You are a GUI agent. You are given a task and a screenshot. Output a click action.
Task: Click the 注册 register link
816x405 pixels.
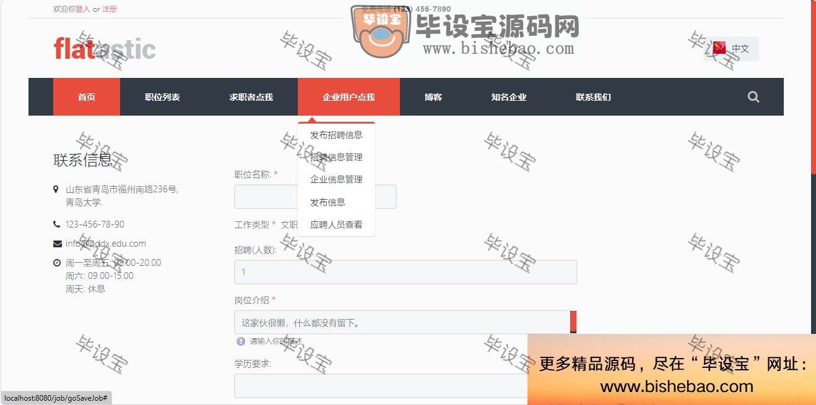pyautogui.click(x=110, y=9)
